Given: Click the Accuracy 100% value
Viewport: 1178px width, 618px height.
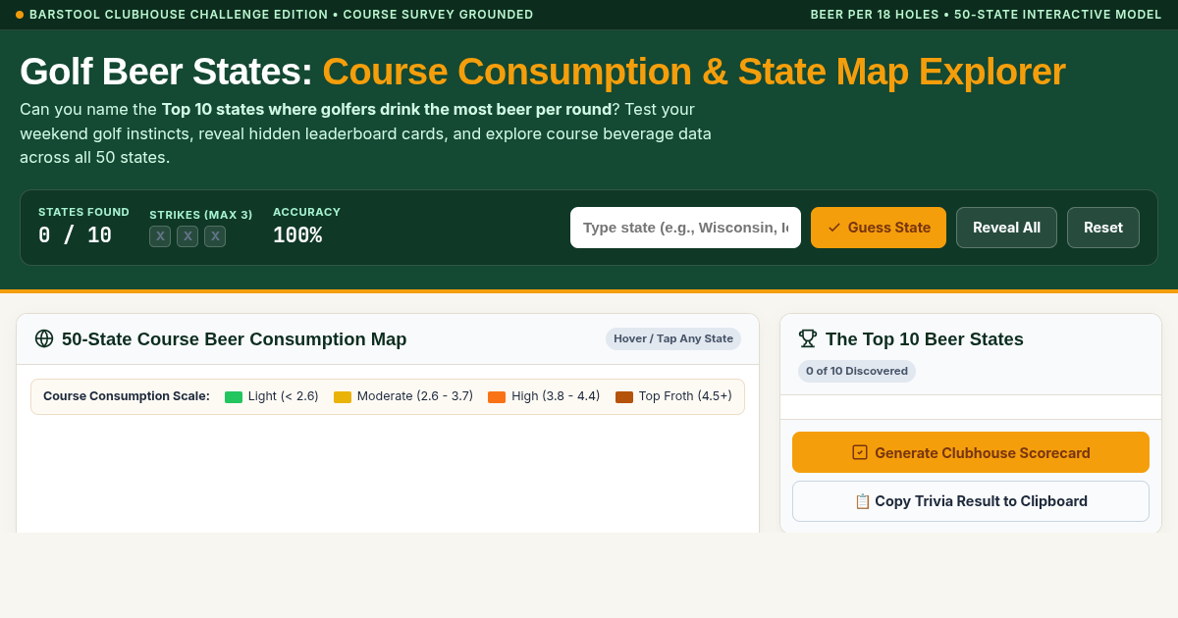Looking at the screenshot, I should tap(297, 235).
